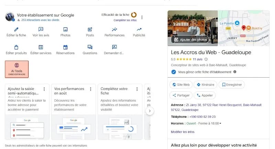The height and width of the screenshot is (149, 275).
Task: Open '253 interactions avec les clients' link
Action: pos(40,20)
